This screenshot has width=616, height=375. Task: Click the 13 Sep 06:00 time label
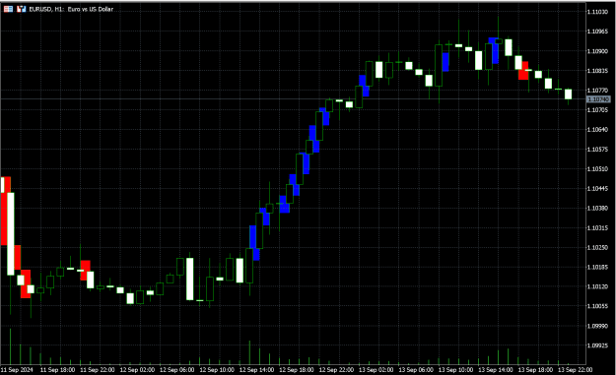tap(416, 369)
